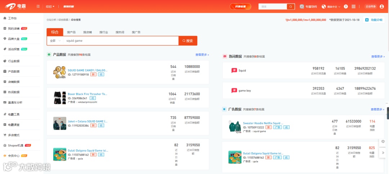Open the 功能介绍 feature intro button
This screenshot has width=389, height=174.
tap(374, 20)
